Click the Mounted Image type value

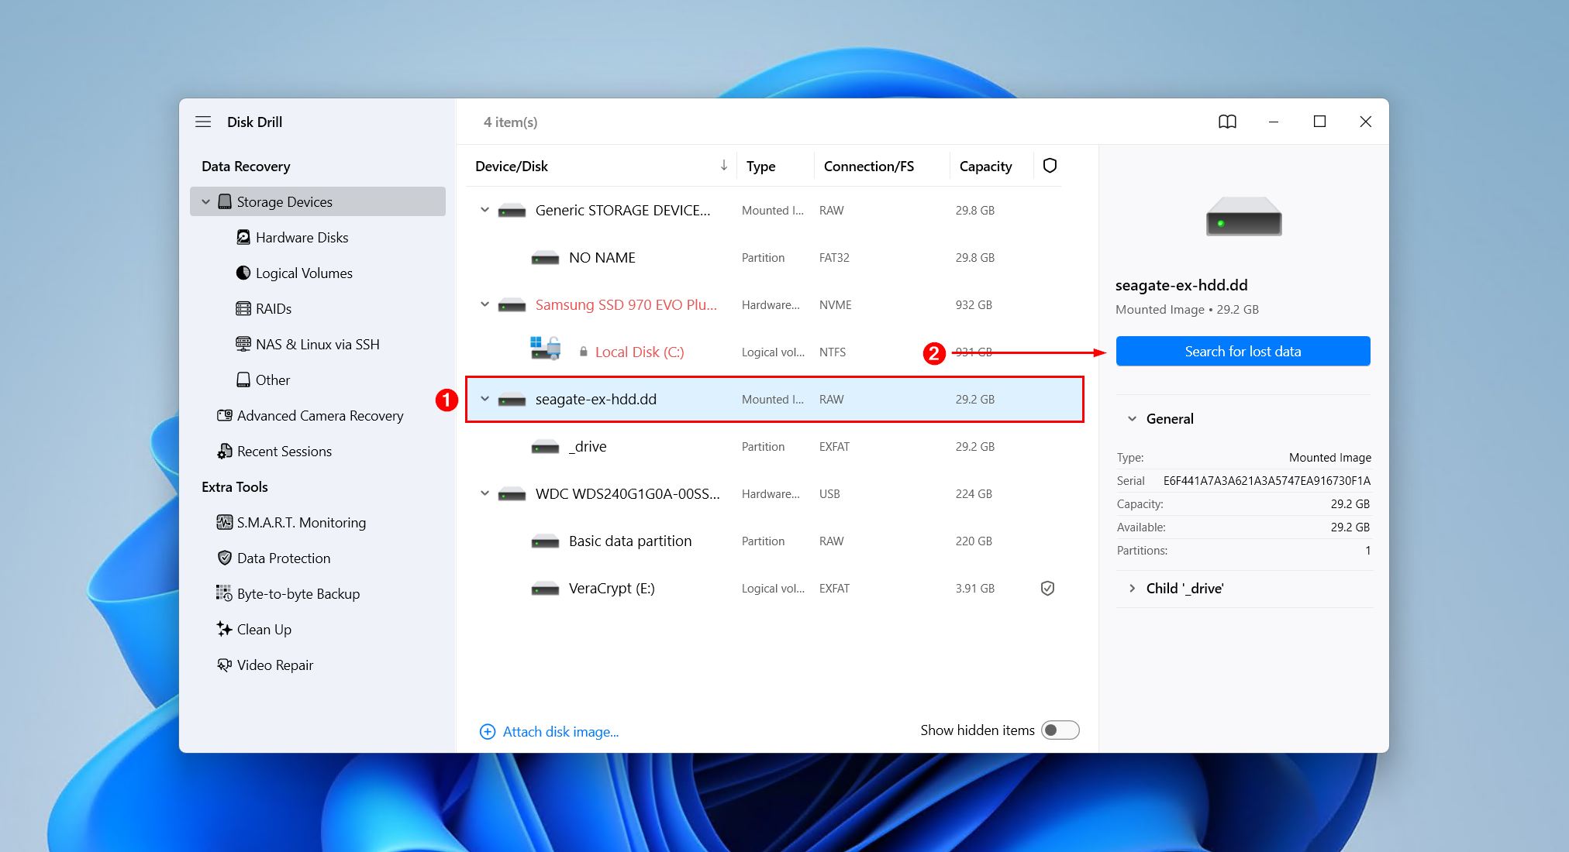[1329, 457]
